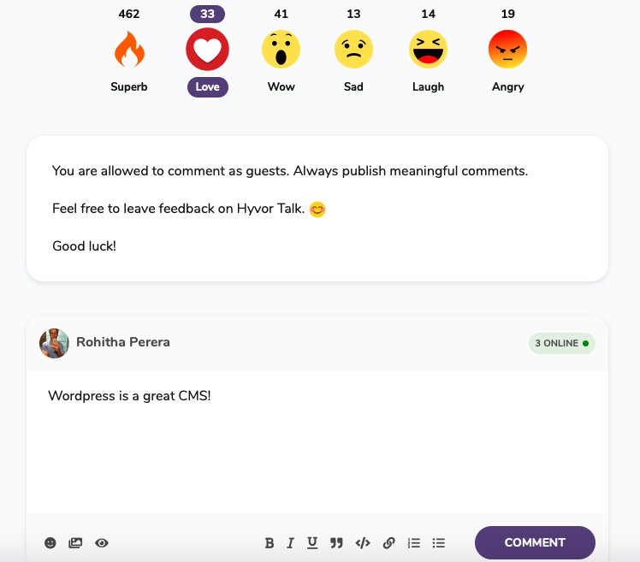
Task: Toggle comment preview eye icon
Action: pyautogui.click(x=102, y=543)
